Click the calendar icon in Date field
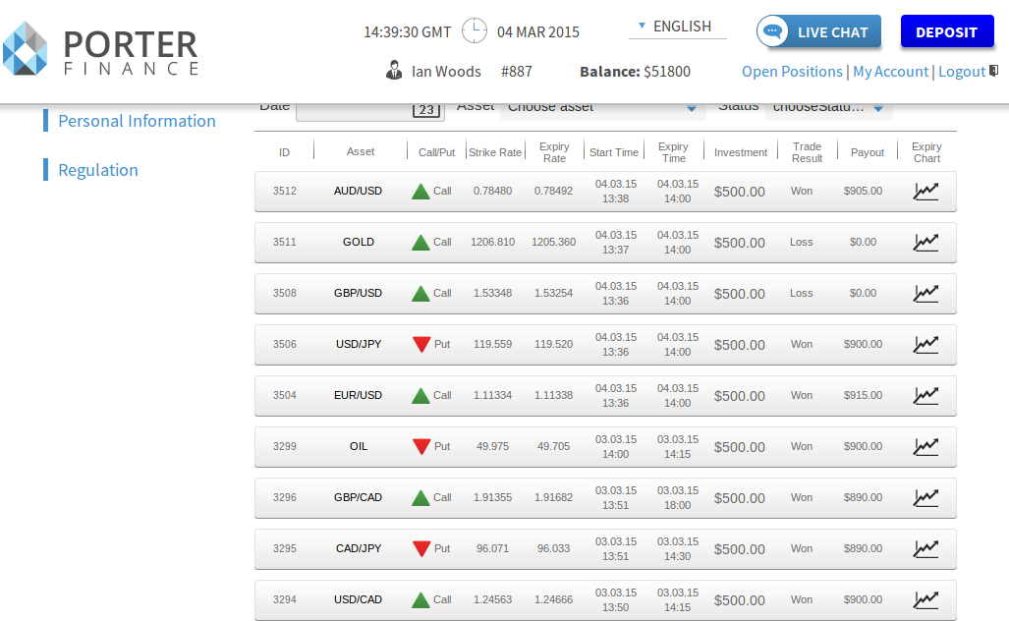The width and height of the screenshot is (1009, 621). coord(426,109)
